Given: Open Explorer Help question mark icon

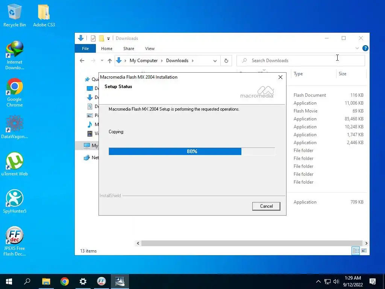Looking at the screenshot, I should pos(365,49).
